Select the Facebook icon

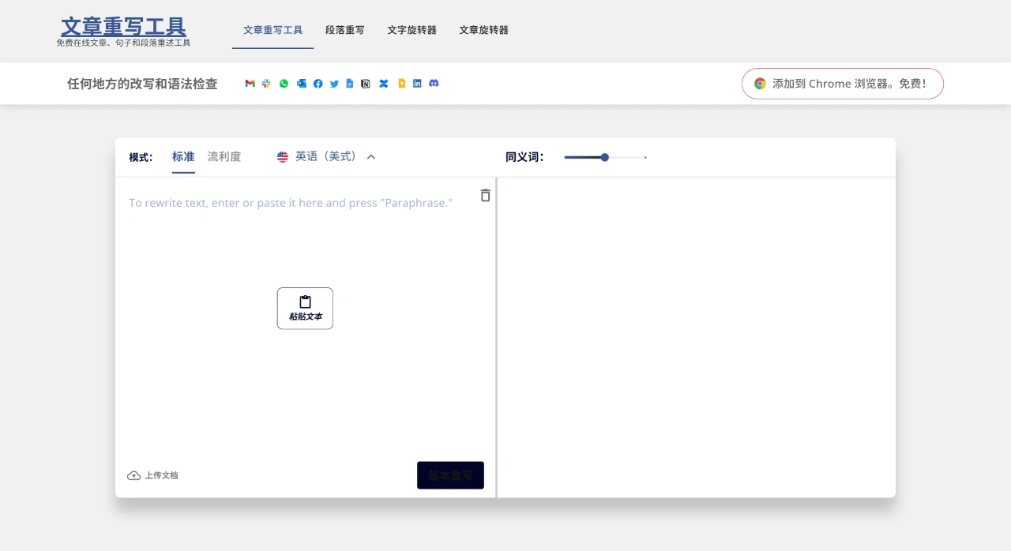318,83
